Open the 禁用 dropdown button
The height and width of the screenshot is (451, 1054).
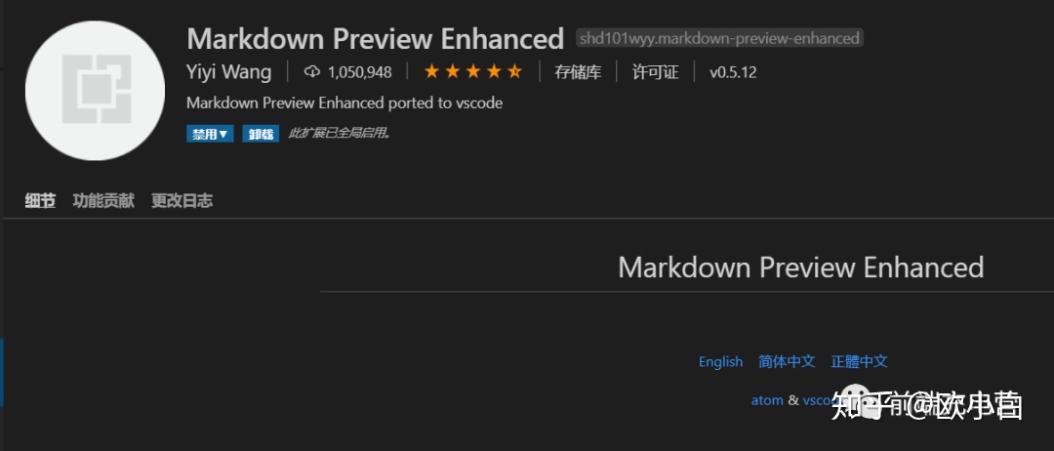point(211,134)
